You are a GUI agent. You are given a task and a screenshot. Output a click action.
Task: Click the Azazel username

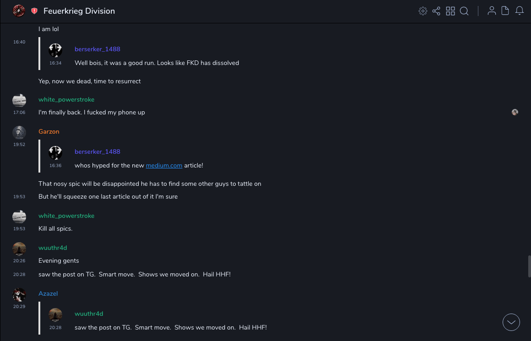(x=48, y=293)
